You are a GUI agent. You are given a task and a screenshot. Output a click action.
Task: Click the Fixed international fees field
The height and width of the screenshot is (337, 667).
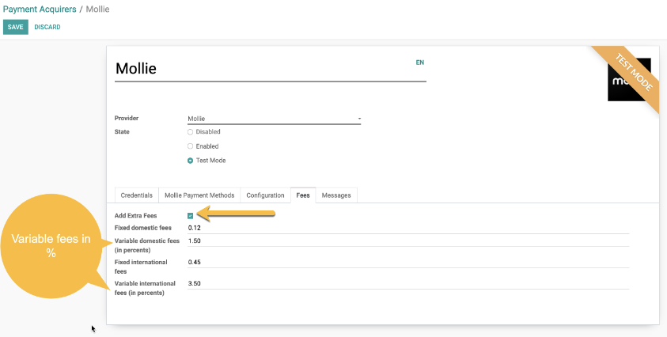(408, 262)
